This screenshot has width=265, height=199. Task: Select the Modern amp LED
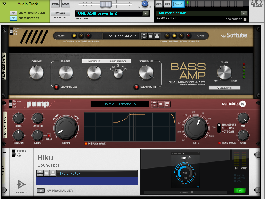(x=74, y=35)
